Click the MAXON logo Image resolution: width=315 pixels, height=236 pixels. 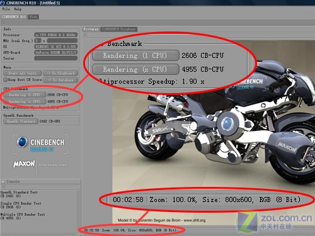(x=24, y=164)
